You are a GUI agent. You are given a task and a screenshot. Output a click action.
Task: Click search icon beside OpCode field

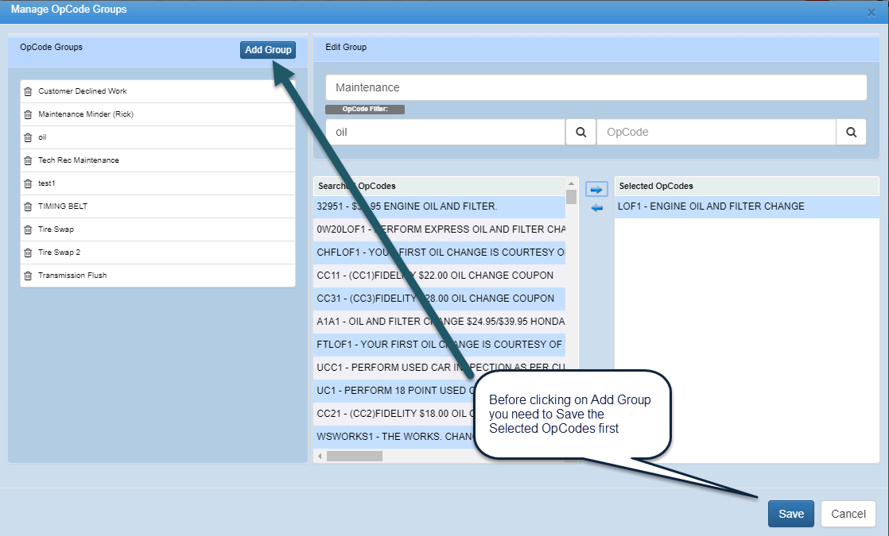pyautogui.click(x=851, y=133)
